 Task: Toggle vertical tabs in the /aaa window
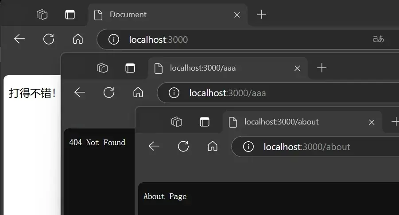click(x=130, y=68)
